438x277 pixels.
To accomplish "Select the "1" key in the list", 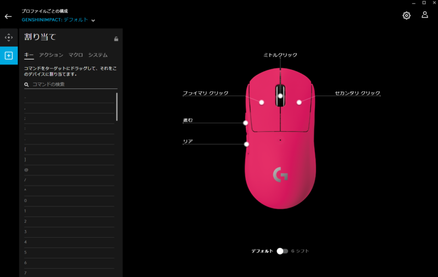I will point(70,211).
